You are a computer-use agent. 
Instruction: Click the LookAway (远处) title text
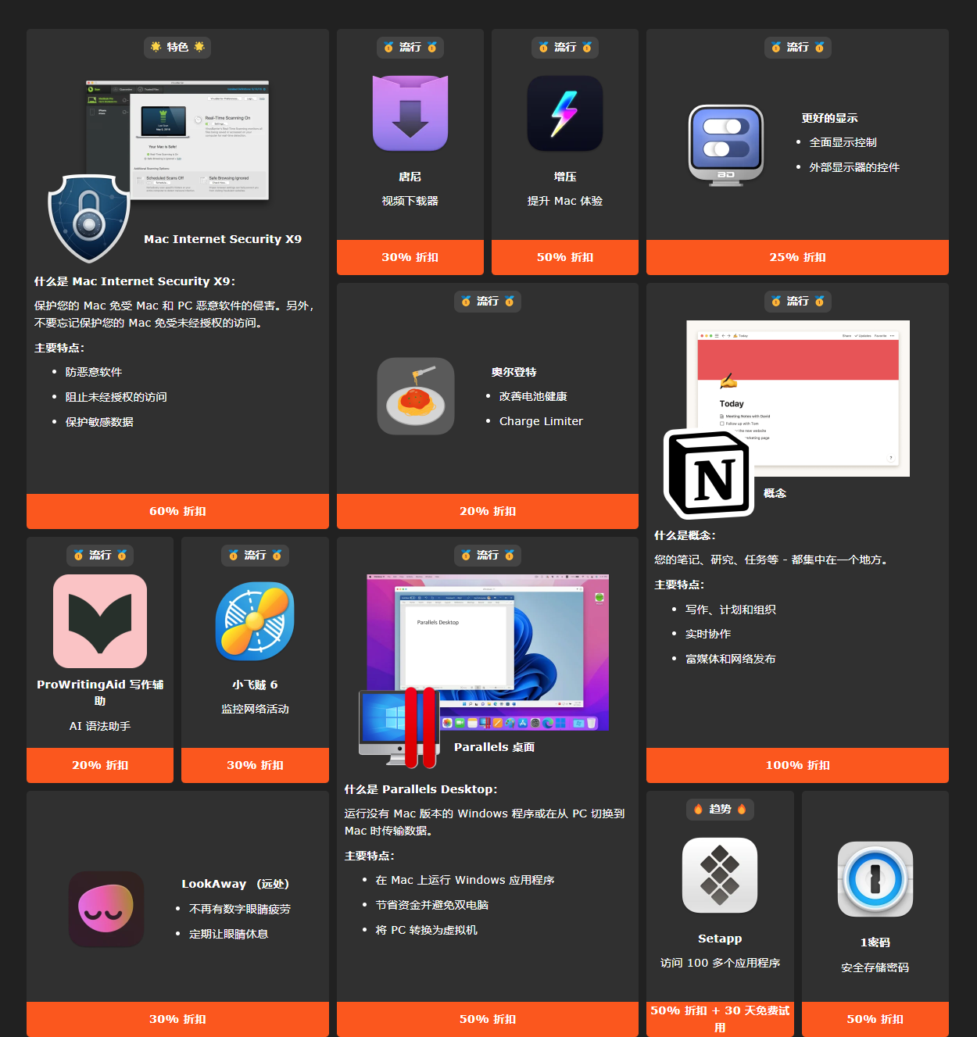(x=236, y=884)
